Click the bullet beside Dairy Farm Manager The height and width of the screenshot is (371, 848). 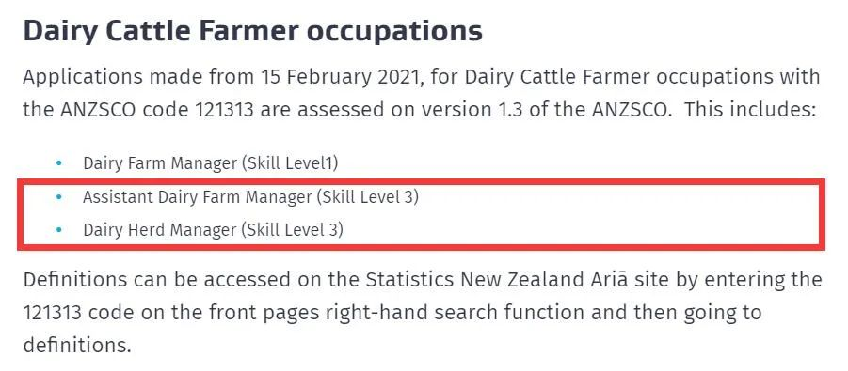59,163
